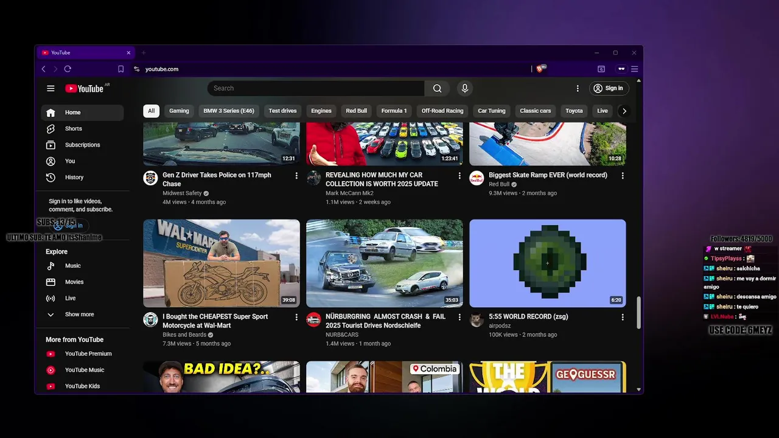Image resolution: width=779 pixels, height=438 pixels.
Task: Select the Red Bull filter chip
Action: (x=356, y=111)
